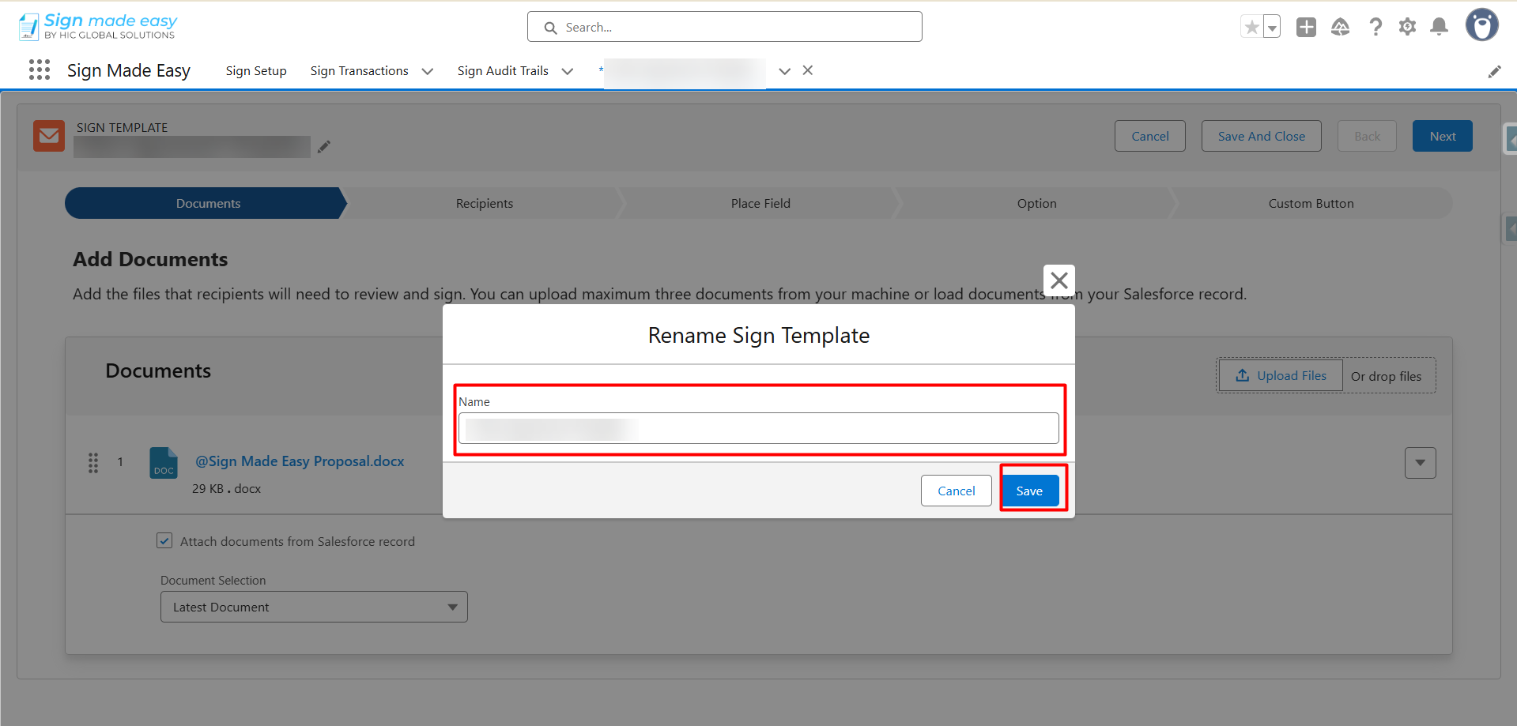Click the pencil to rename sign template

click(324, 146)
